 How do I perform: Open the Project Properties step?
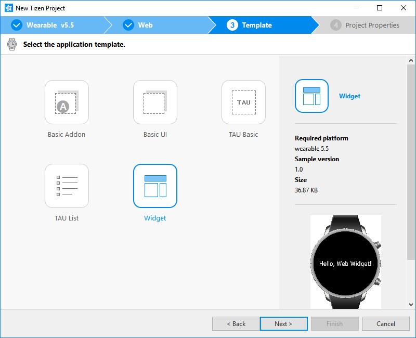click(x=364, y=24)
